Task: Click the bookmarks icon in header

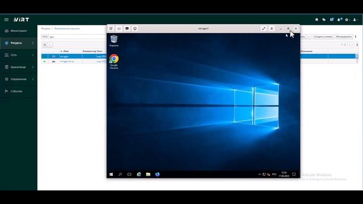Action: coord(316,20)
